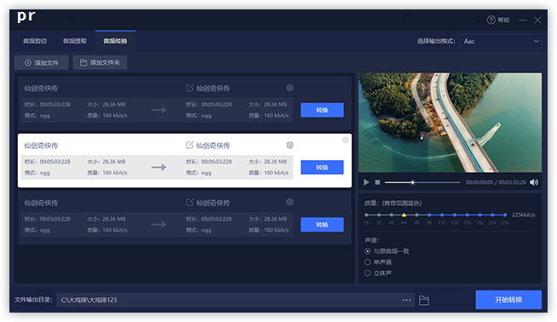This screenshot has height=322, width=557.
Task: Select 单声道 mono channel option
Action: (368, 262)
